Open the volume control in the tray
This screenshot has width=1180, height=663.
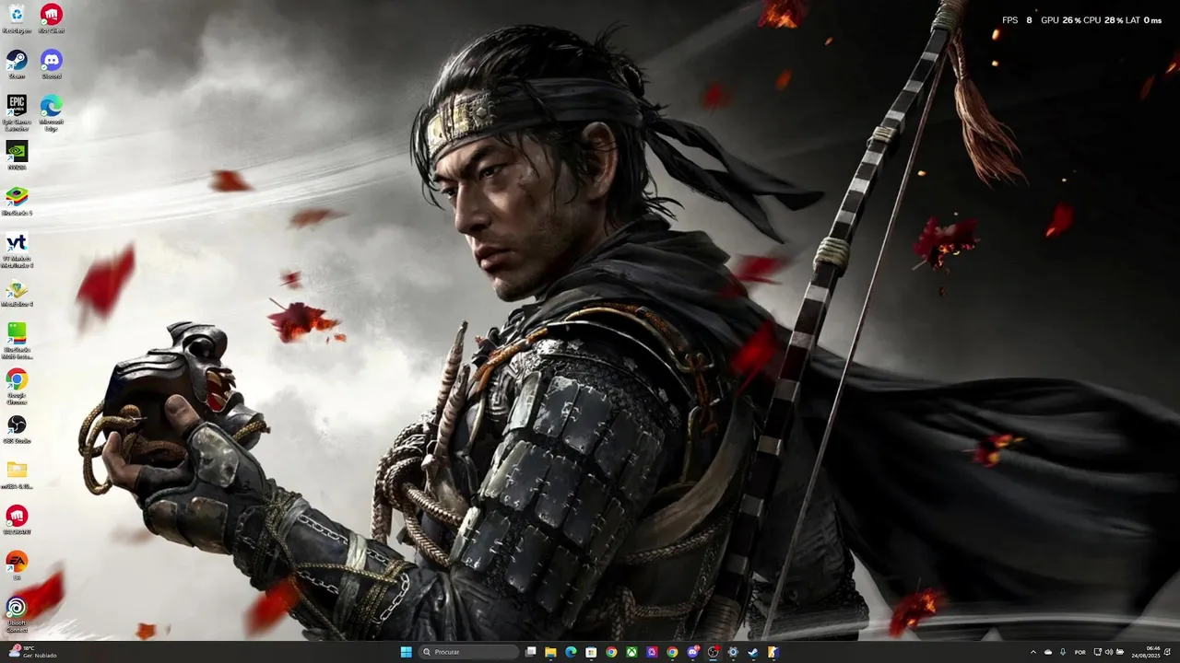point(1109,652)
